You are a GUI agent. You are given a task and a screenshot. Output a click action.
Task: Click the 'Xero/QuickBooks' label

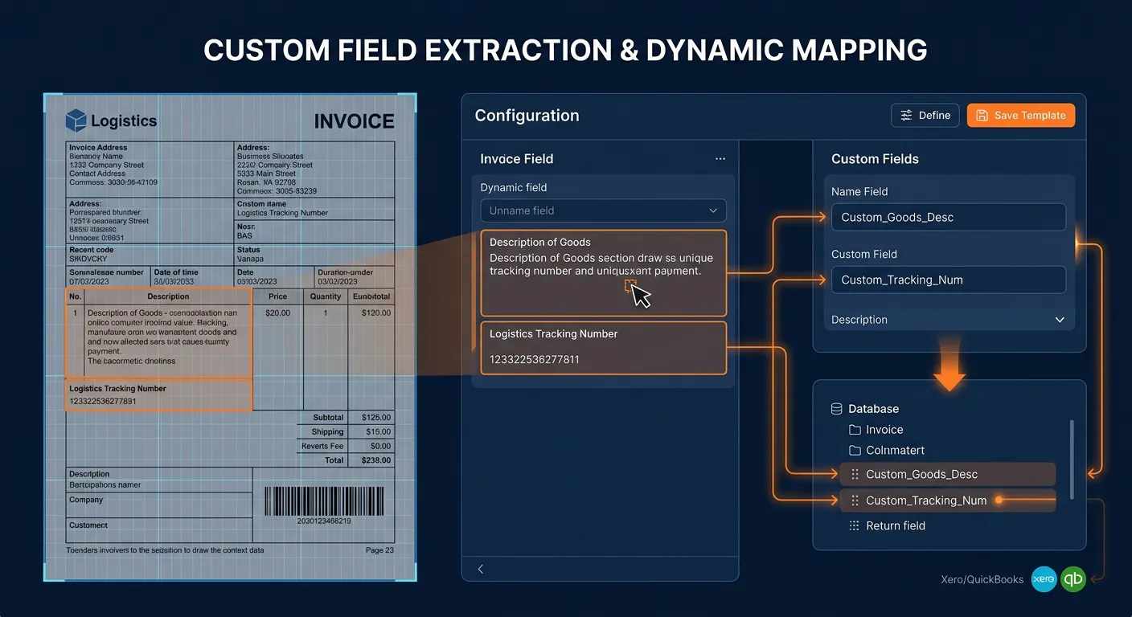tap(982, 579)
